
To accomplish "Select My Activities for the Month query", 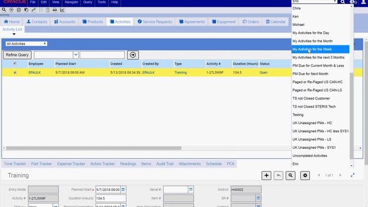I will (312, 41).
